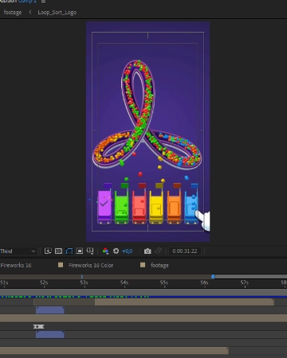
Task: Click the time navigator end handle
Action: pos(213,277)
